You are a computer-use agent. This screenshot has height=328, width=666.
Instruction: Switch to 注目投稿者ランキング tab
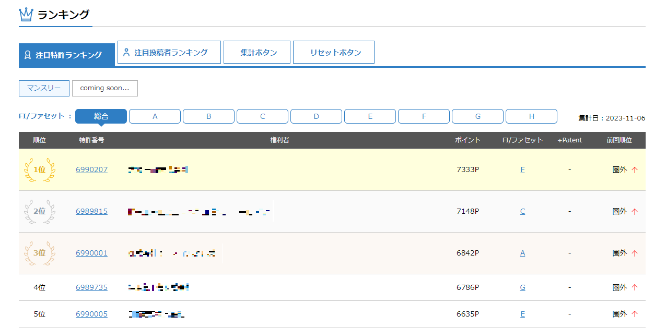coord(169,52)
